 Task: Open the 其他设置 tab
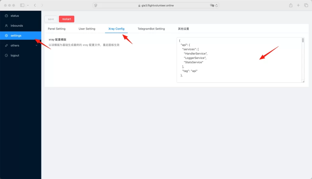click(x=183, y=29)
